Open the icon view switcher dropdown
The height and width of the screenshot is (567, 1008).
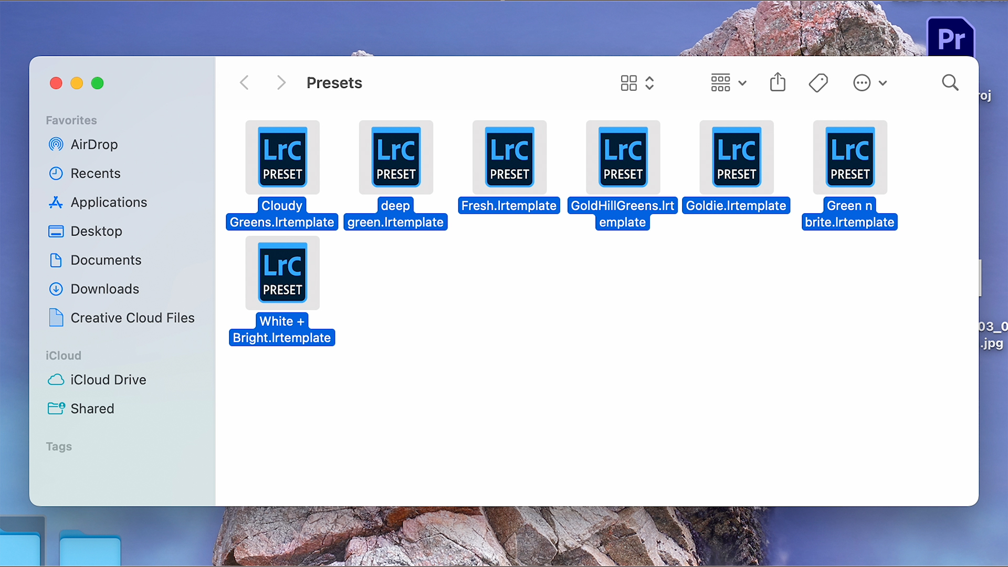637,83
